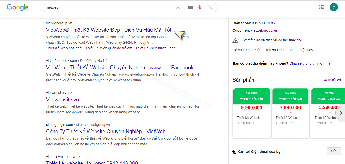Open the 7.990.000 product card

point(290,113)
